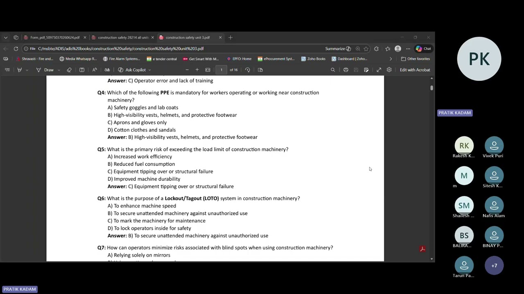Viewport: 524px width, 294px height.
Task: Show the +7 more participants
Action: tap(494, 265)
